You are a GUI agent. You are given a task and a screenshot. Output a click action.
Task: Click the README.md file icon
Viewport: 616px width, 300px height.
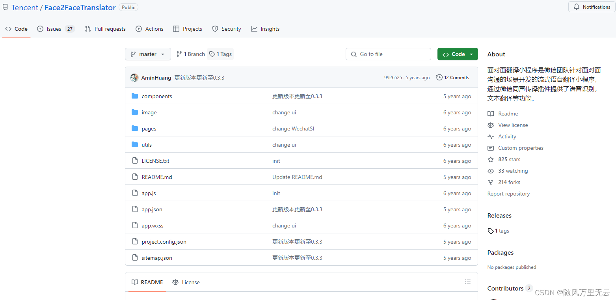pyautogui.click(x=135, y=177)
